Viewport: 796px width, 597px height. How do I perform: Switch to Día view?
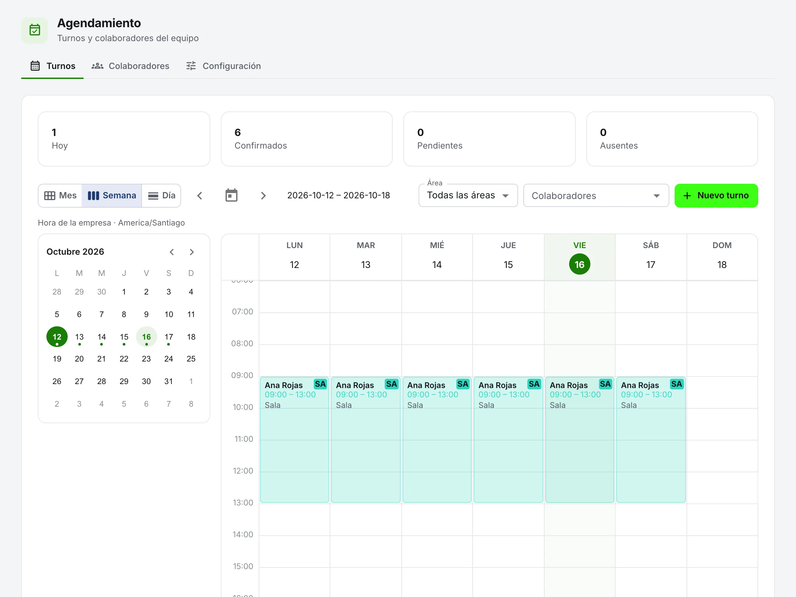[162, 195]
